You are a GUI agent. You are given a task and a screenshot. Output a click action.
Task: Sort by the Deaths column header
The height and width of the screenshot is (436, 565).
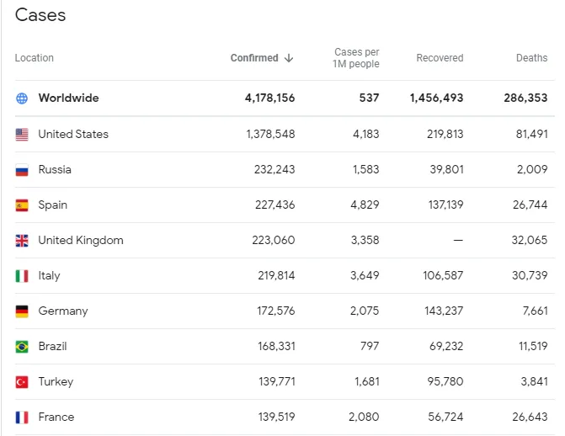point(532,58)
